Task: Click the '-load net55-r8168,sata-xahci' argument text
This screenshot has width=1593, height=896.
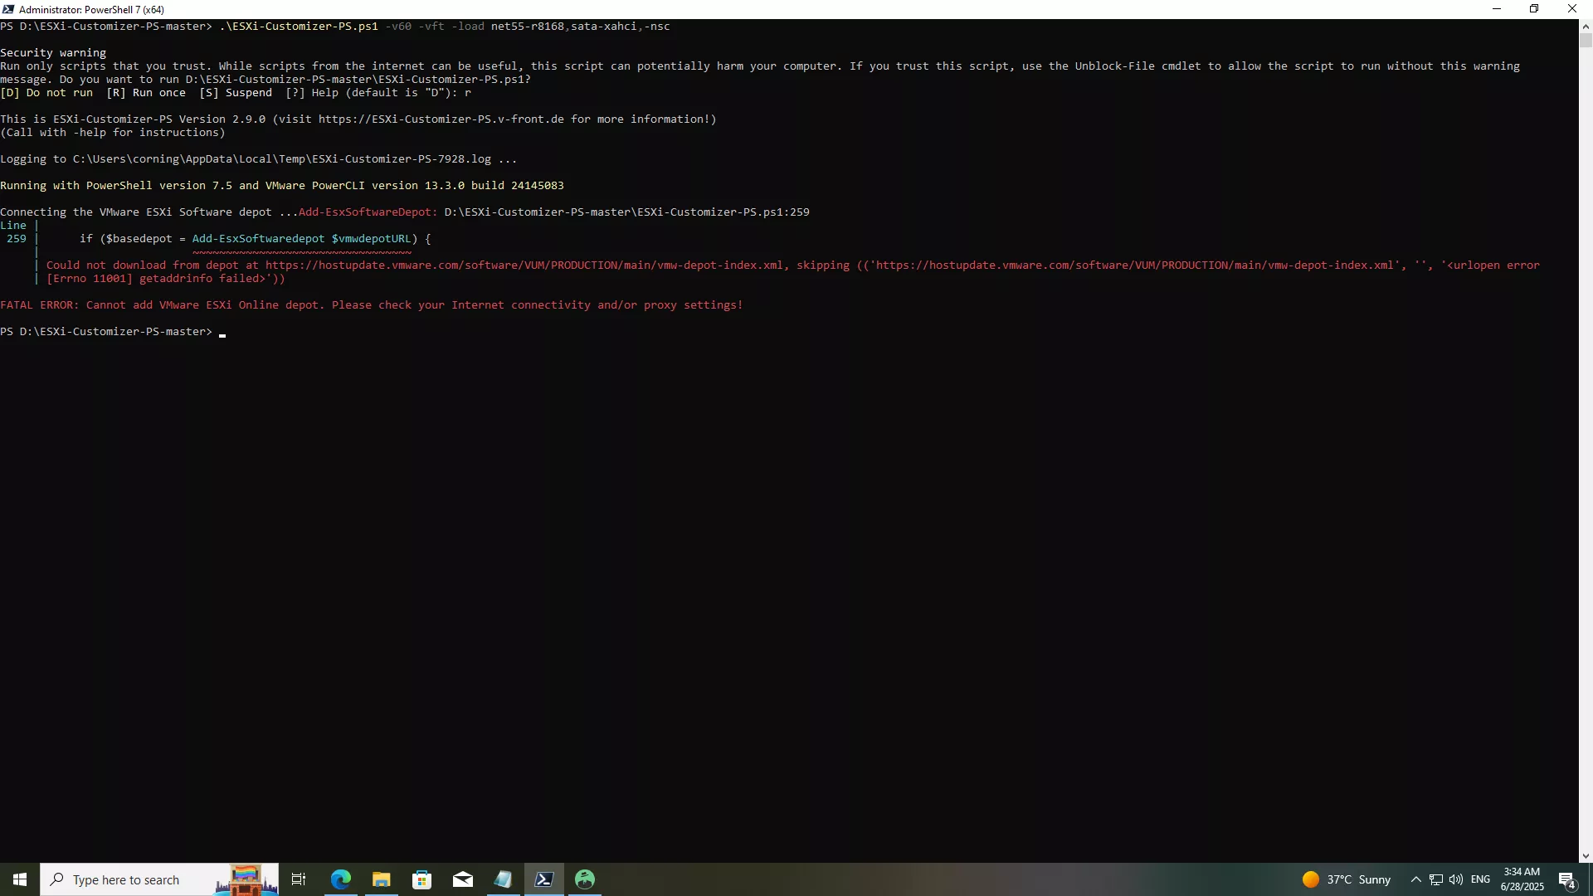Action: [544, 27]
